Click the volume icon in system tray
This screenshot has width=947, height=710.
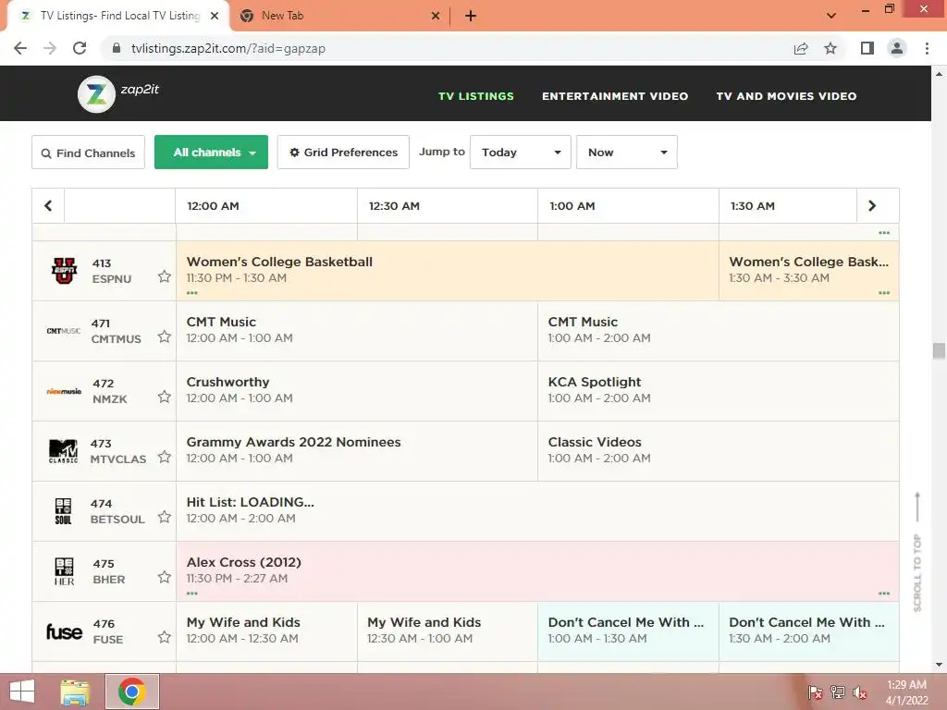pos(859,692)
